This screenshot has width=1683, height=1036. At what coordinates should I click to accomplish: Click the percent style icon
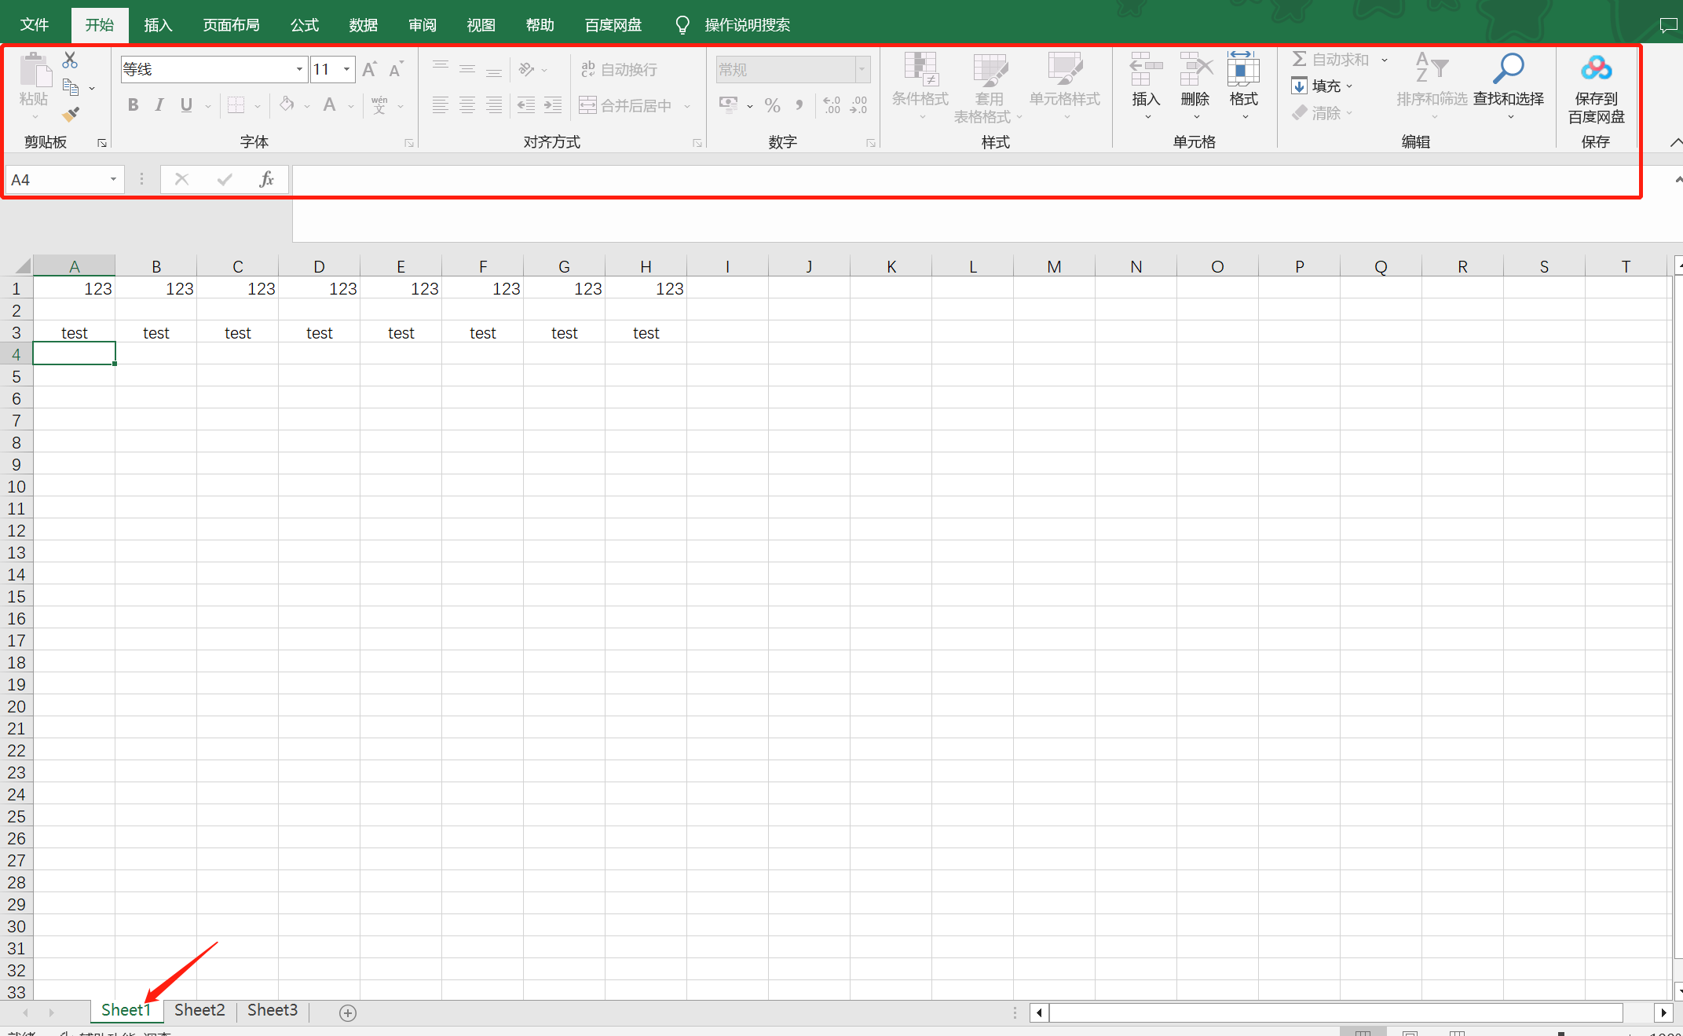click(773, 105)
